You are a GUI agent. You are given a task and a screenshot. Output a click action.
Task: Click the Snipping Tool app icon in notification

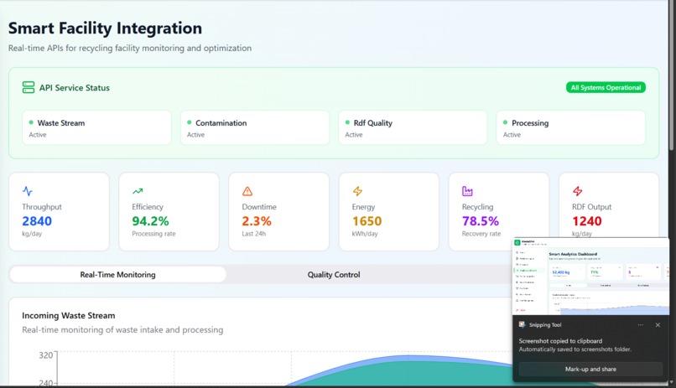click(522, 324)
